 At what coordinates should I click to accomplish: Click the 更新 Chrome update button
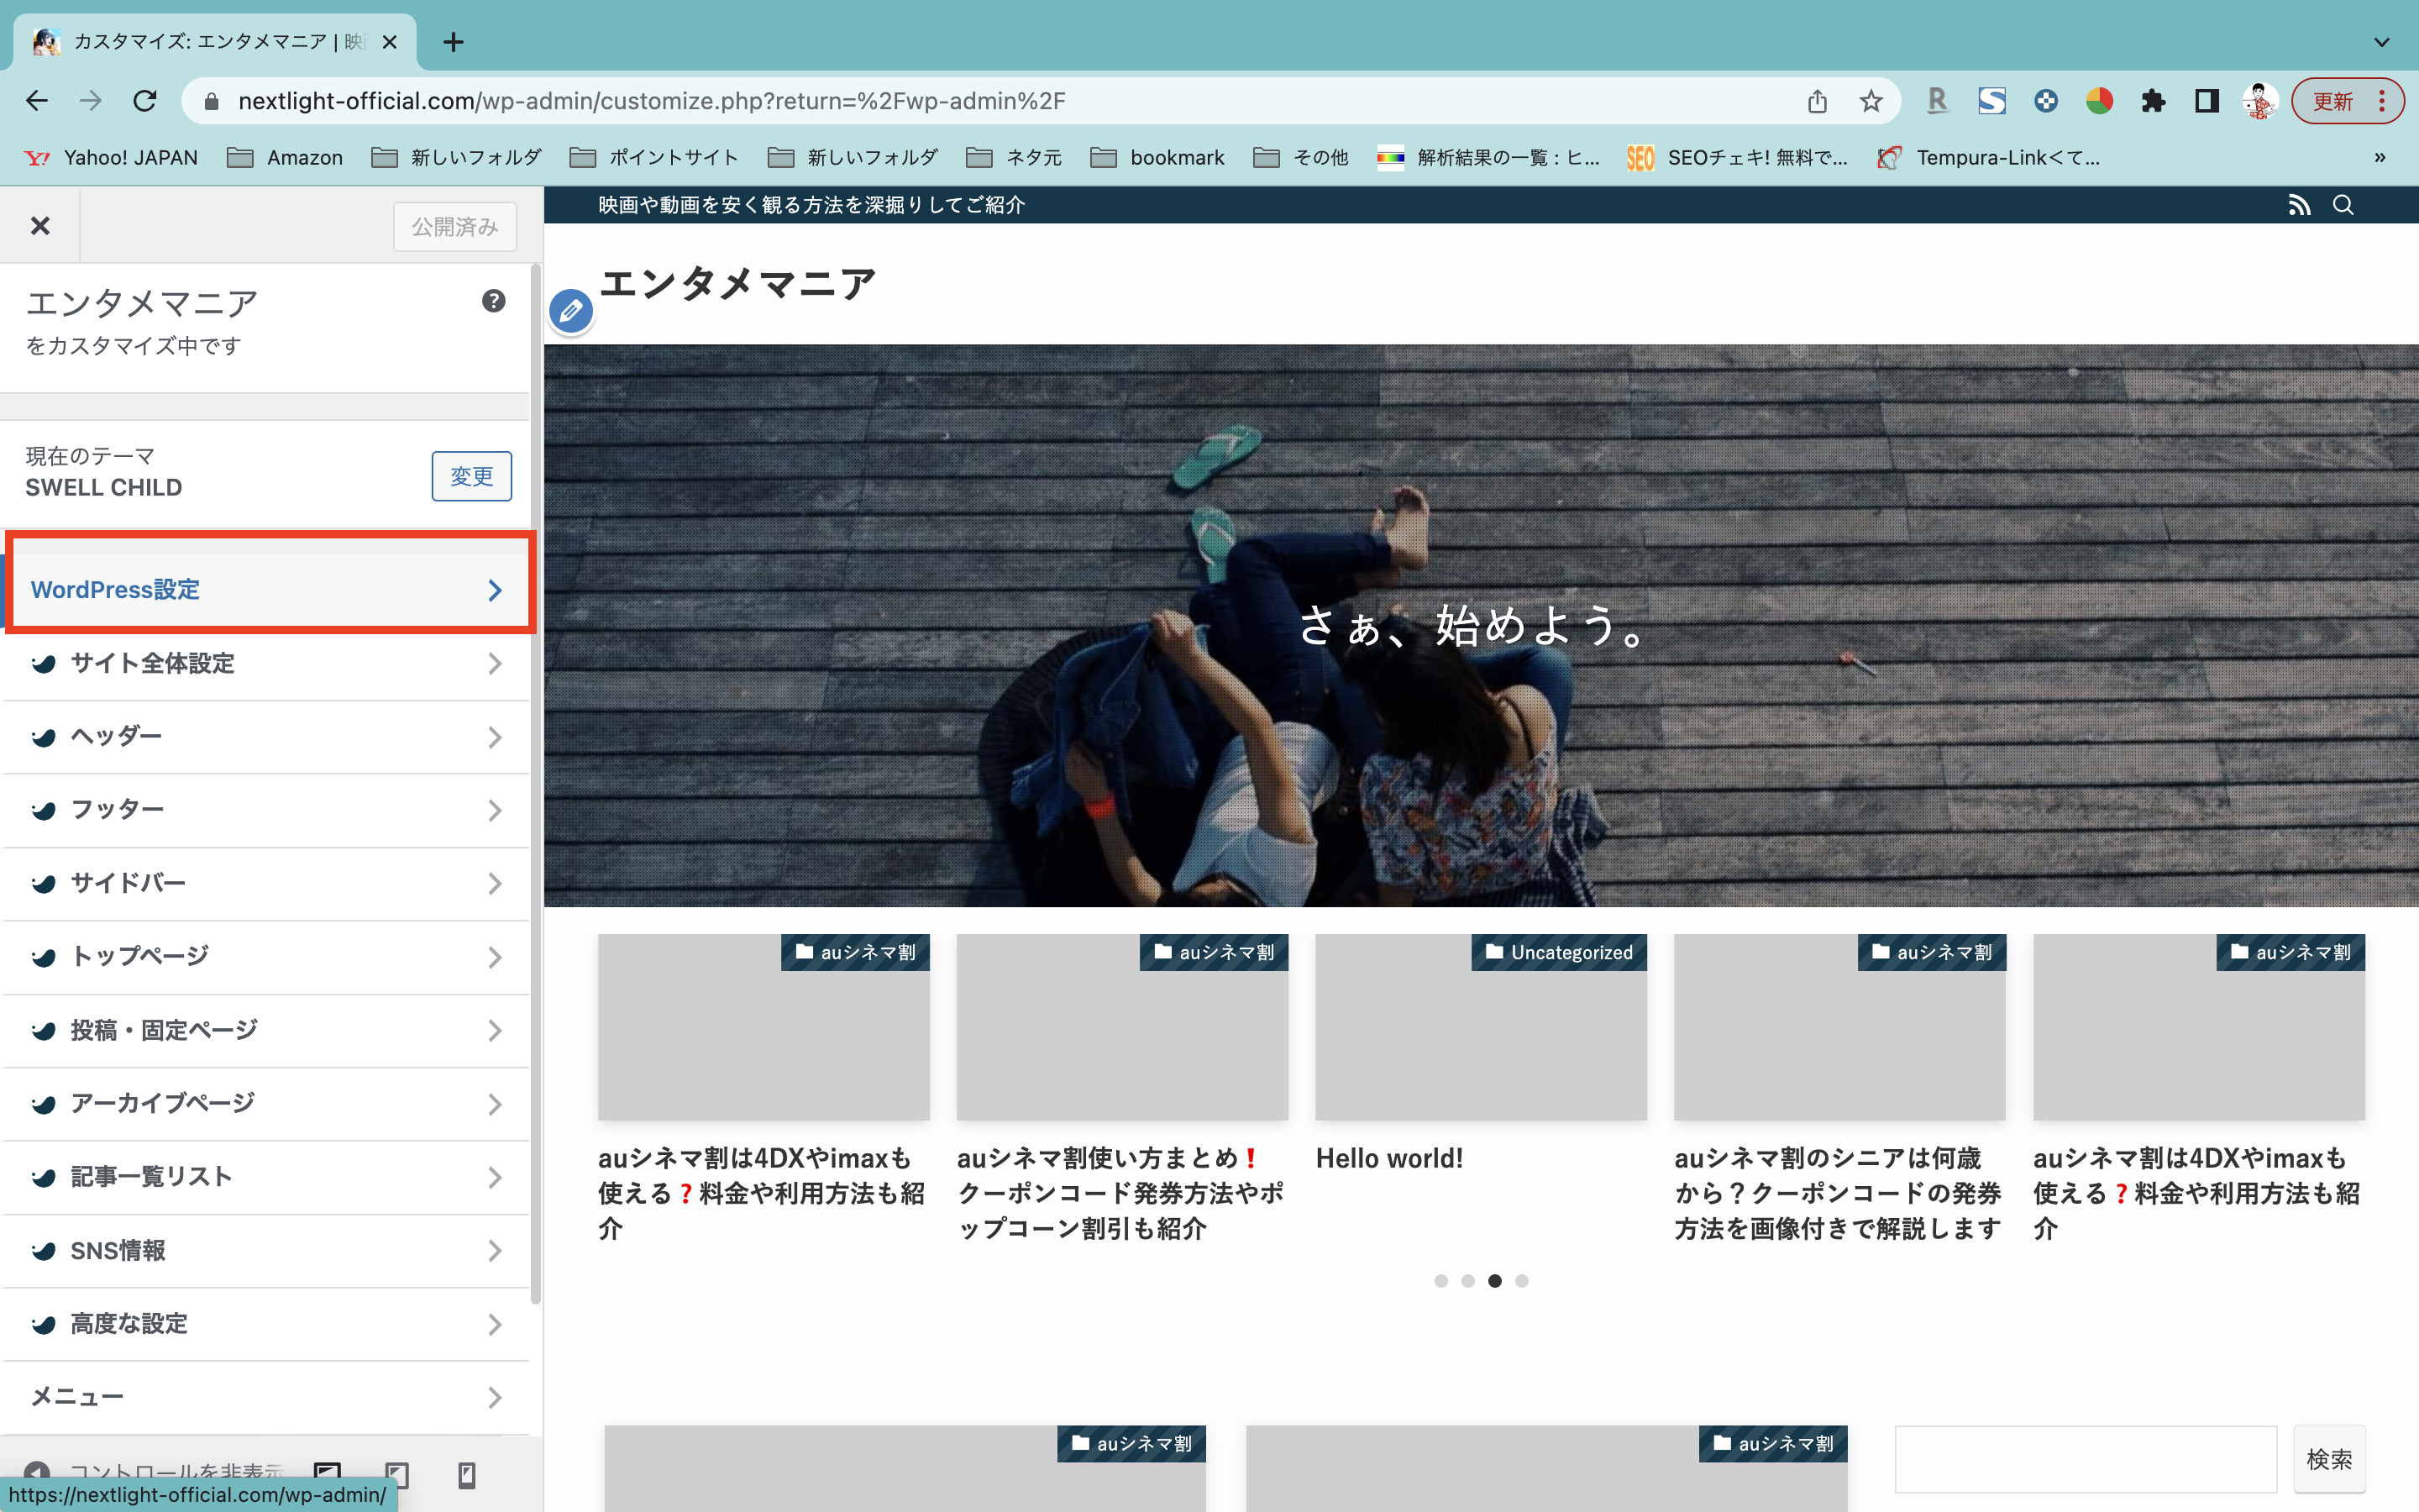coord(2347,101)
